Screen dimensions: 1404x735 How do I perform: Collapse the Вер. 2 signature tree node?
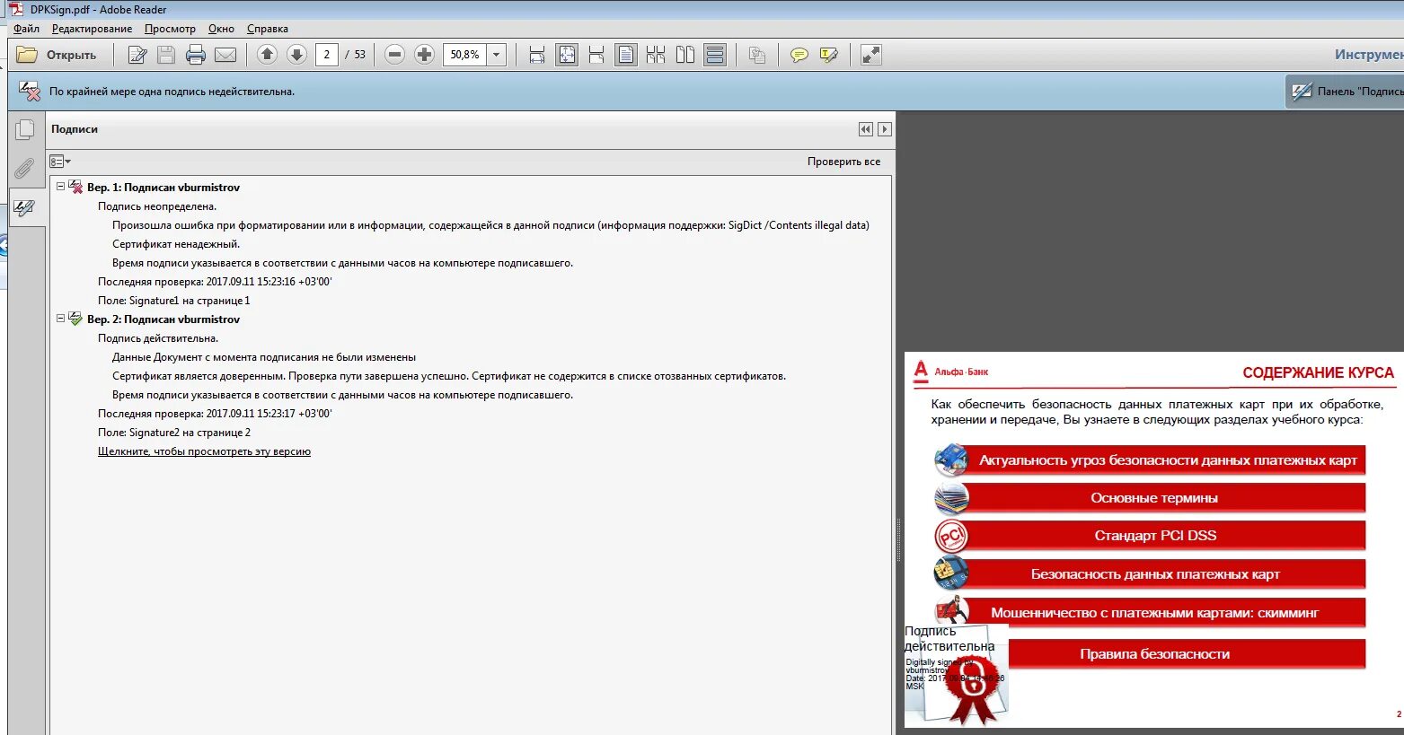(x=61, y=319)
